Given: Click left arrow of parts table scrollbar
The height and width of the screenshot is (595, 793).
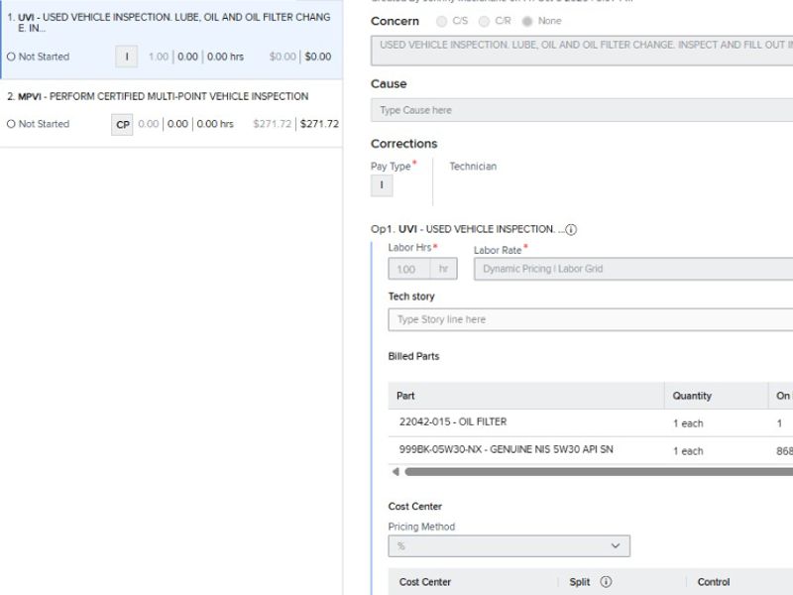Looking at the screenshot, I should pyautogui.click(x=396, y=472).
